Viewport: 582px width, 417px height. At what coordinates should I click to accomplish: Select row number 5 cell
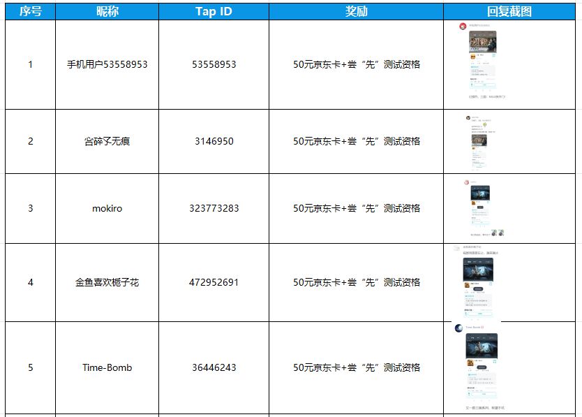[31, 367]
